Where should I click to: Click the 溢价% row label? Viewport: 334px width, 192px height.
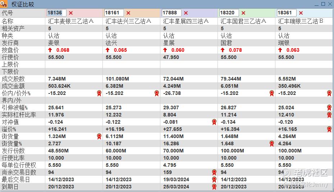click(x=9, y=129)
